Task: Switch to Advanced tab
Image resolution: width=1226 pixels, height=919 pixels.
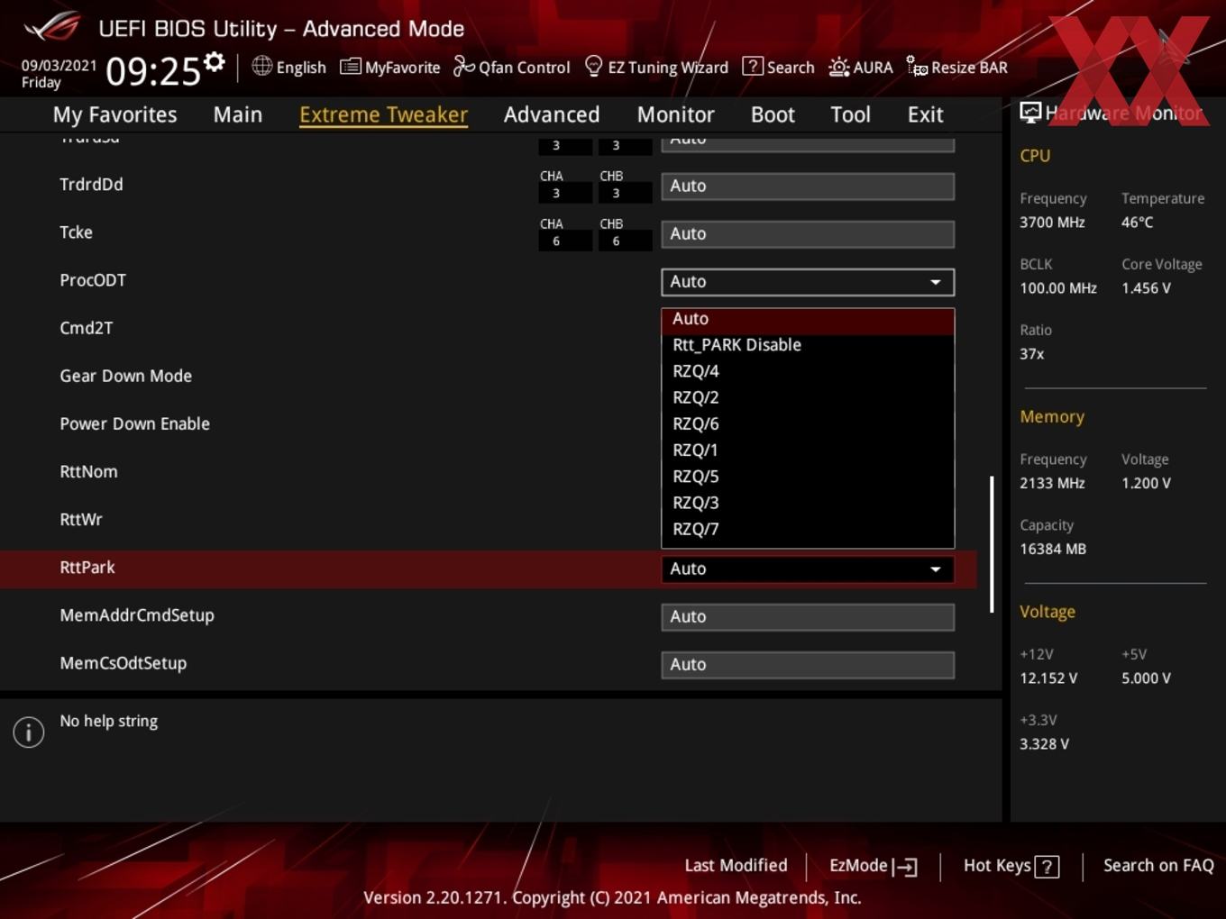Action: (x=552, y=114)
